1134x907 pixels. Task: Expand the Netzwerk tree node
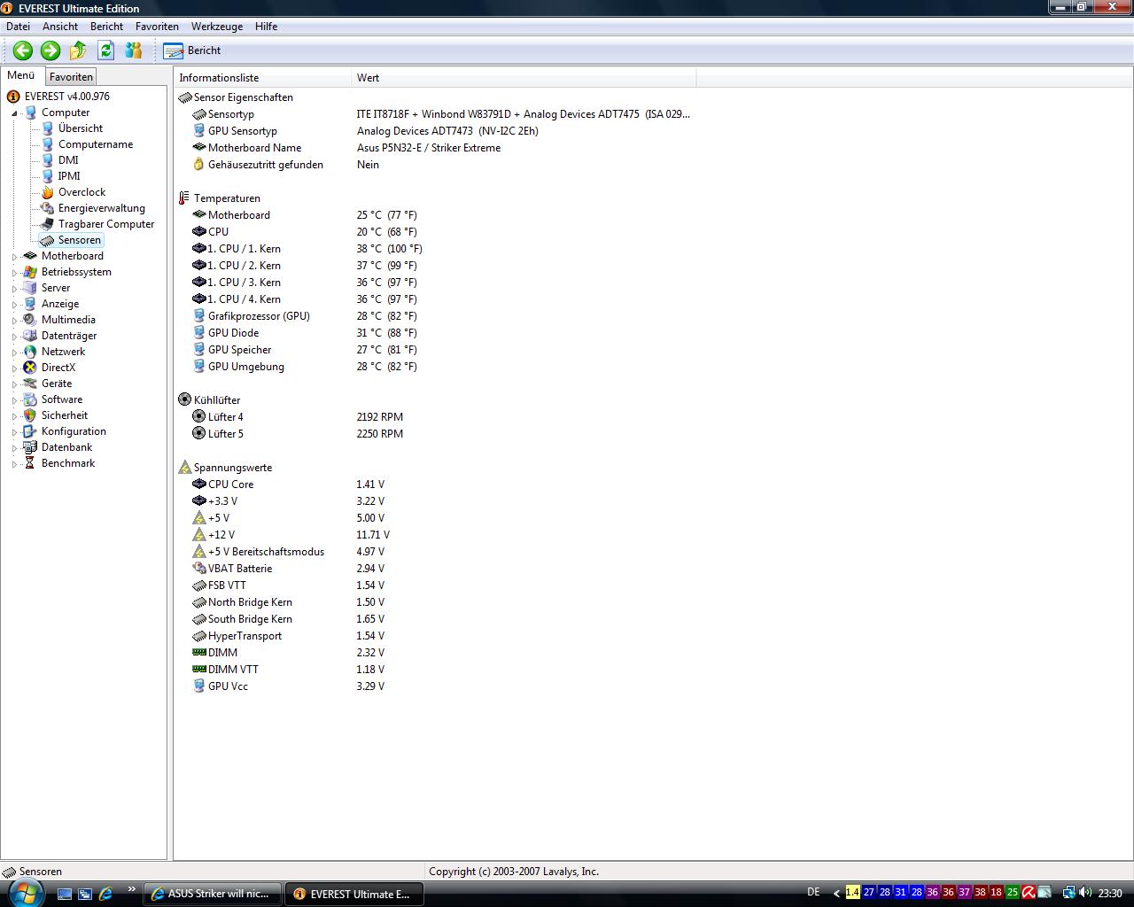[14, 353]
